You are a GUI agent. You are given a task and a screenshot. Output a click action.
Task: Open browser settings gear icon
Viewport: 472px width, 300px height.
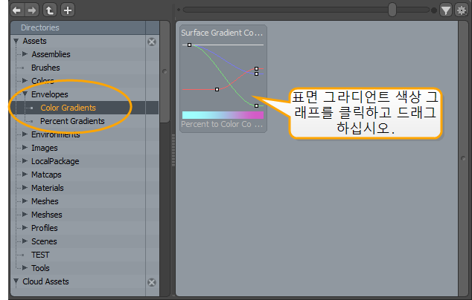tap(461, 10)
